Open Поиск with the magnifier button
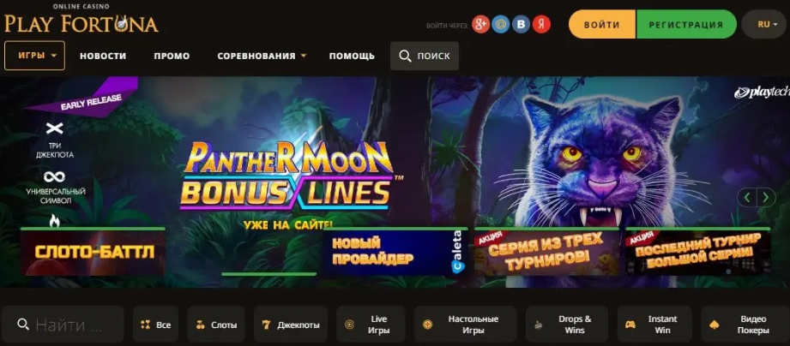The image size is (790, 346). 425,56
